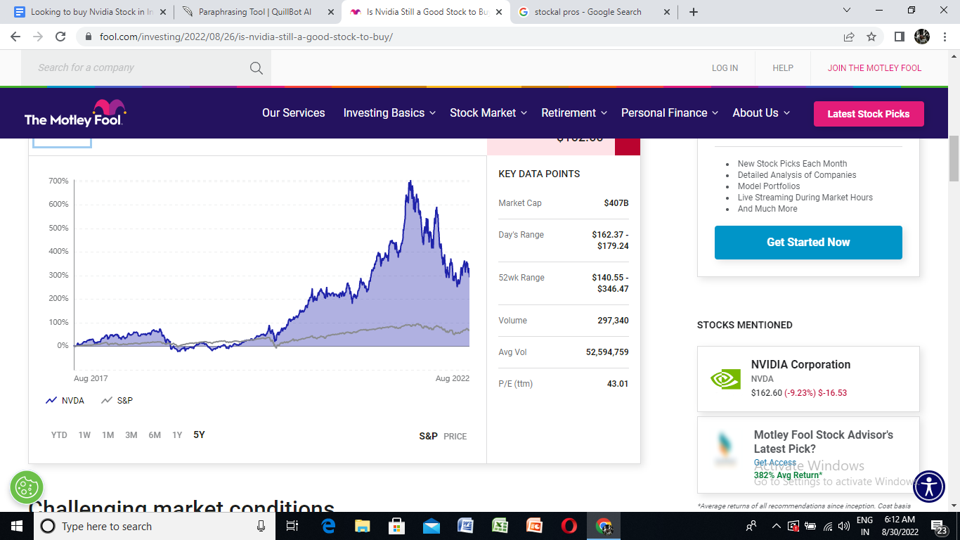This screenshot has height=540, width=960.
Task: Switch chart to PRICE mode
Action: click(x=455, y=436)
